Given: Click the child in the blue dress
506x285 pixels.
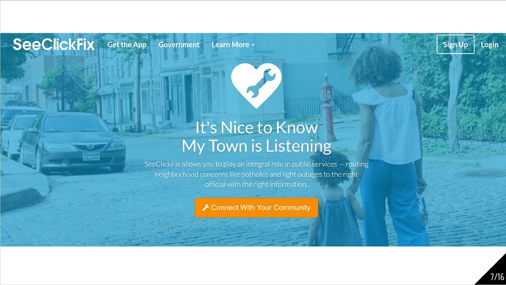Looking at the screenshot, I should click(x=335, y=198).
